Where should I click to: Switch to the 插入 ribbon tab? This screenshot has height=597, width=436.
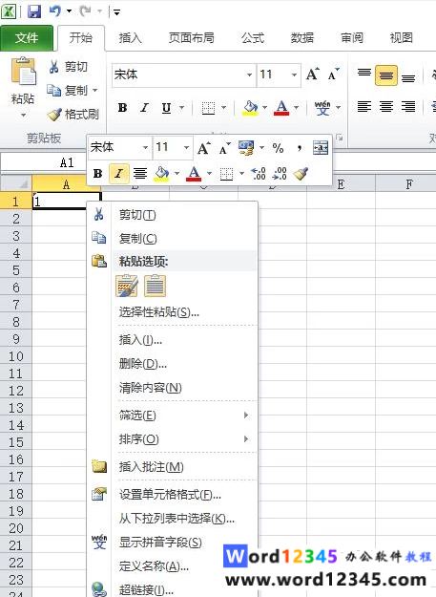click(x=130, y=37)
